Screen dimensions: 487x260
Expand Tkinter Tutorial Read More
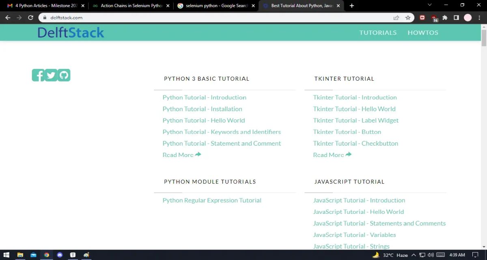point(332,155)
